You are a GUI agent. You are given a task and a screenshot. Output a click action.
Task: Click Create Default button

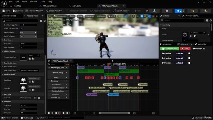tap(169, 49)
